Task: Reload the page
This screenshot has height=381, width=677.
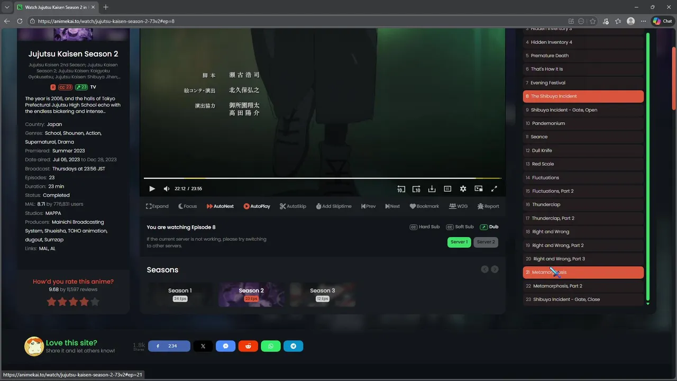Action: tap(20, 21)
